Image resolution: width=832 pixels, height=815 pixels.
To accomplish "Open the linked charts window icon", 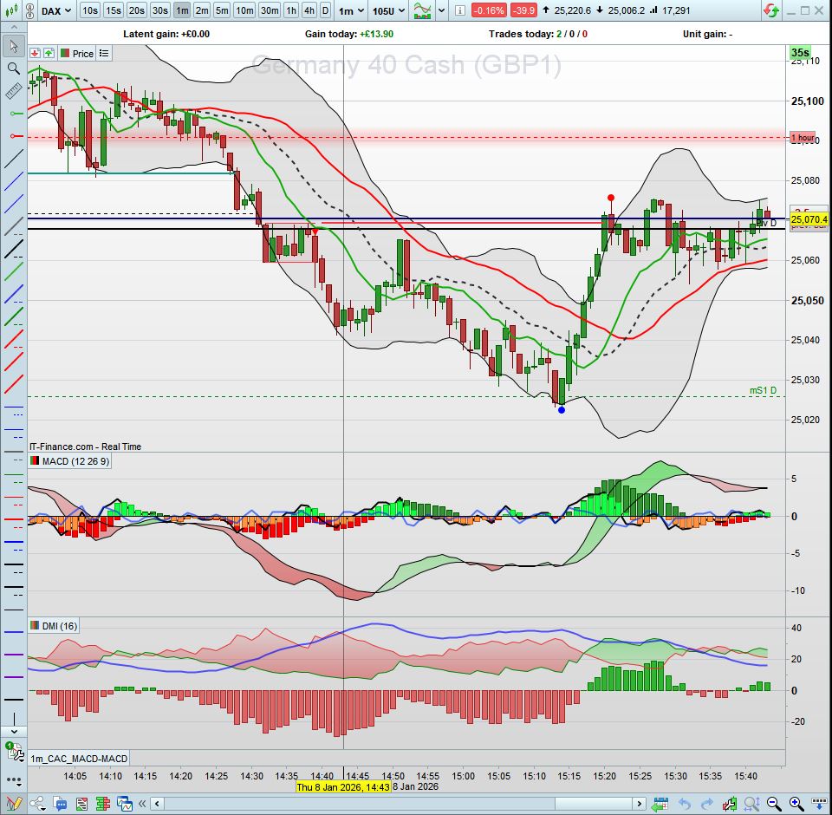I will 125,804.
